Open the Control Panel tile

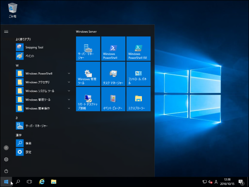click(x=138, y=74)
